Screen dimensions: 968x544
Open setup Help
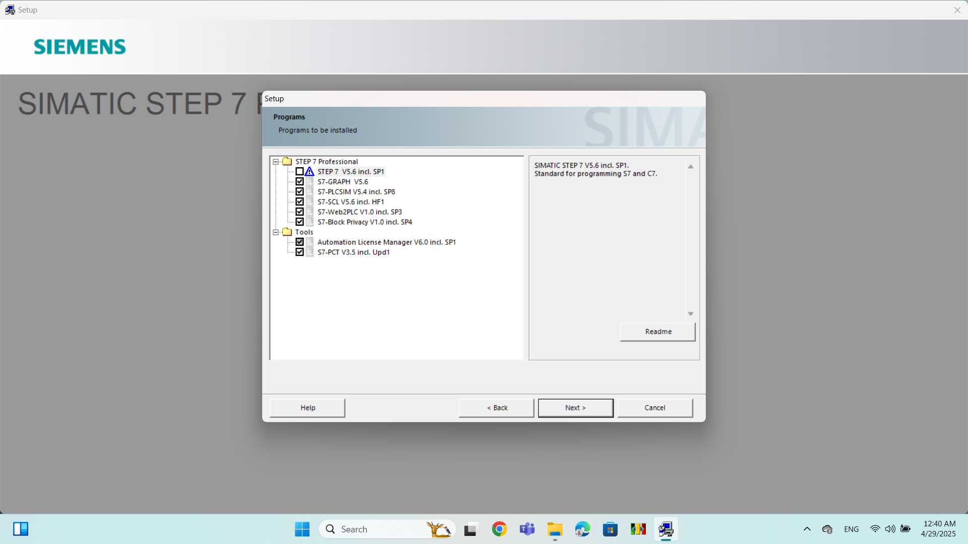pos(308,408)
